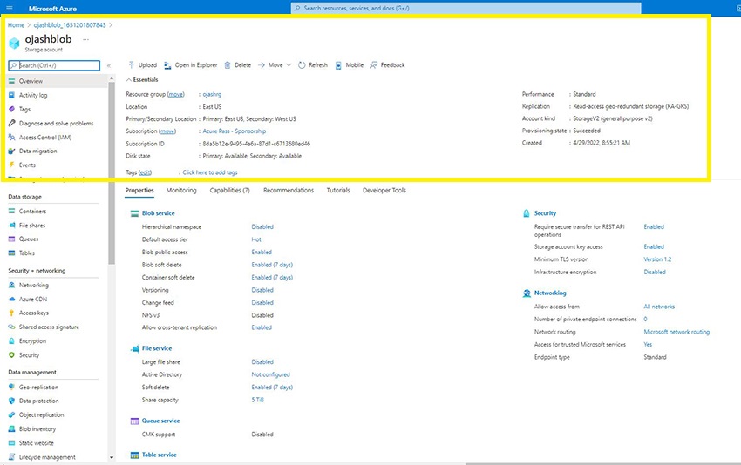Switch to the Monitoring tab
Screen dimensions: 741x465
181,190
